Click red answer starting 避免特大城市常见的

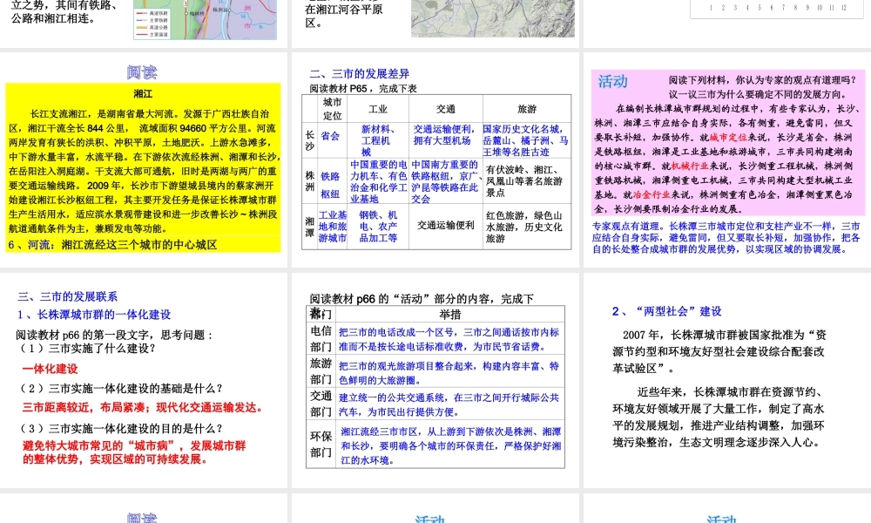pyautogui.click(x=134, y=452)
